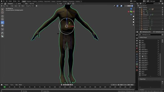Switch viewport to rendered shading
The image size is (164, 92).
(132, 6)
